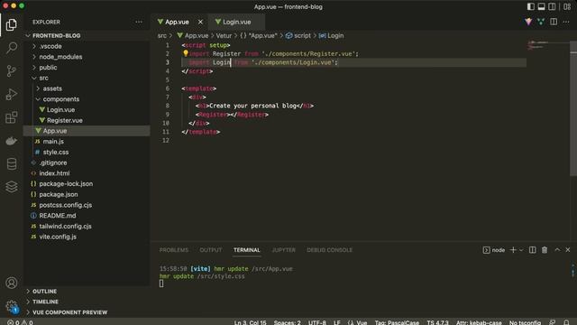The width and height of the screenshot is (577, 325).
Task: Toggle the bottom panel layout button
Action: [541, 6]
